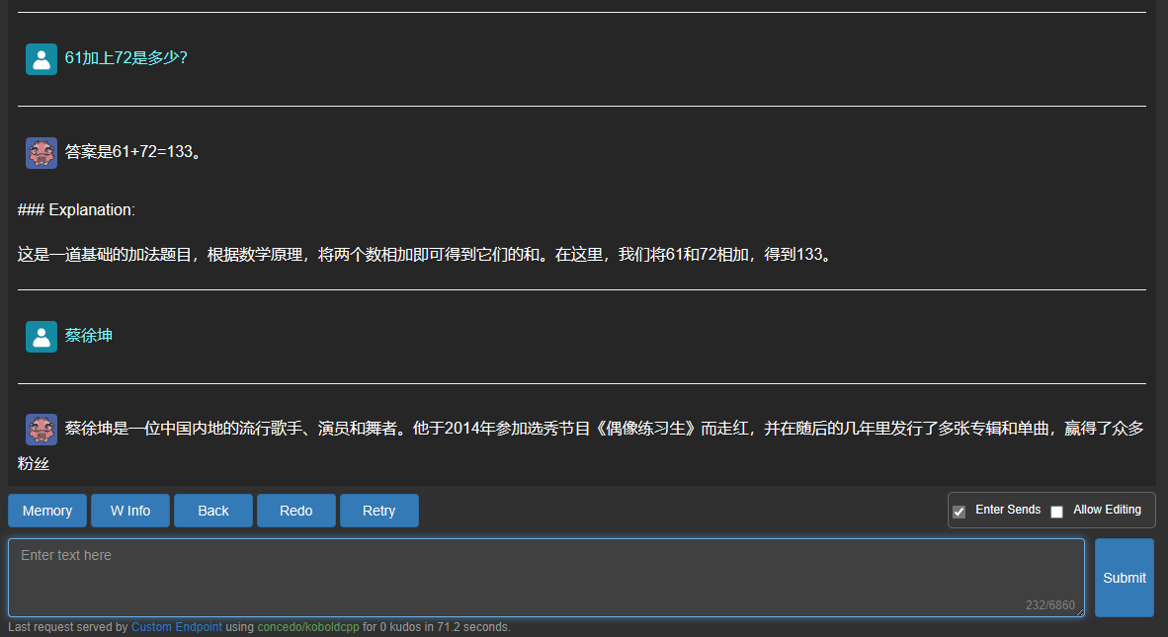Click the user message '蔡徐坤'

tap(89, 336)
